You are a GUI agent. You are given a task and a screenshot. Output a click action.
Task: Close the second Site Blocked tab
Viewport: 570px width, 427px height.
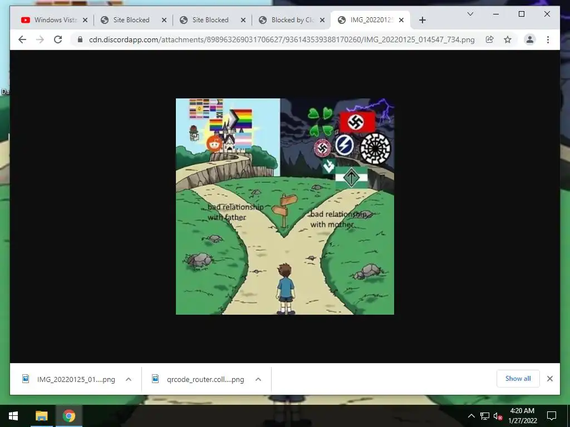click(243, 20)
